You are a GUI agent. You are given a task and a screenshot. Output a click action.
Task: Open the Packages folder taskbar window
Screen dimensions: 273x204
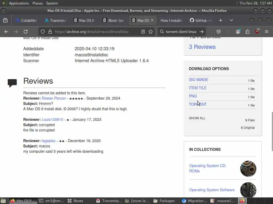tap(164, 201)
